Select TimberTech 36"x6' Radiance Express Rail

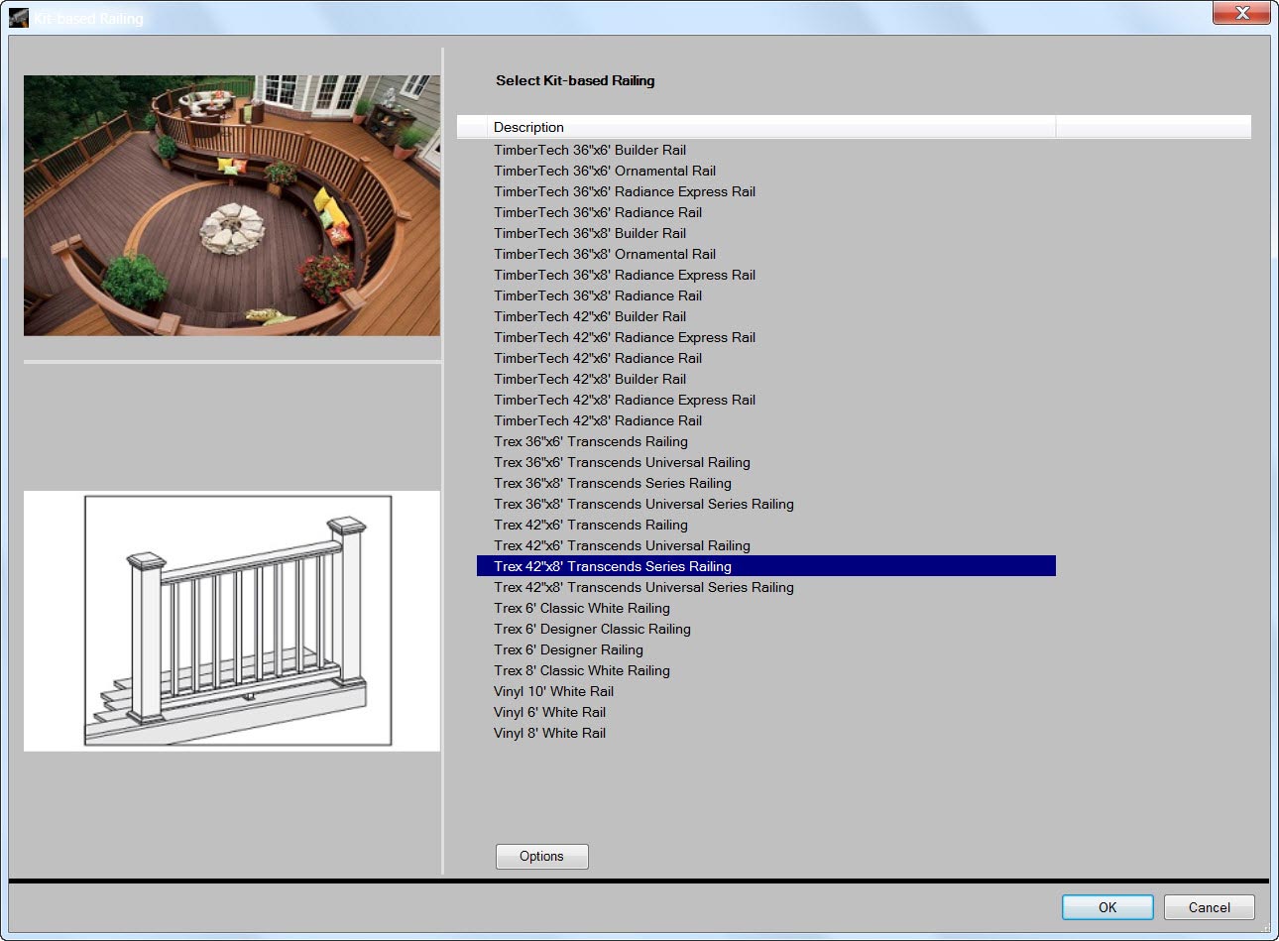coord(625,191)
